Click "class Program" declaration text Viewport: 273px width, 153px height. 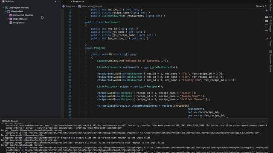[95, 48]
